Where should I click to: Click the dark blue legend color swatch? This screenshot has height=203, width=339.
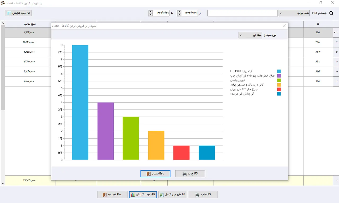279,94
